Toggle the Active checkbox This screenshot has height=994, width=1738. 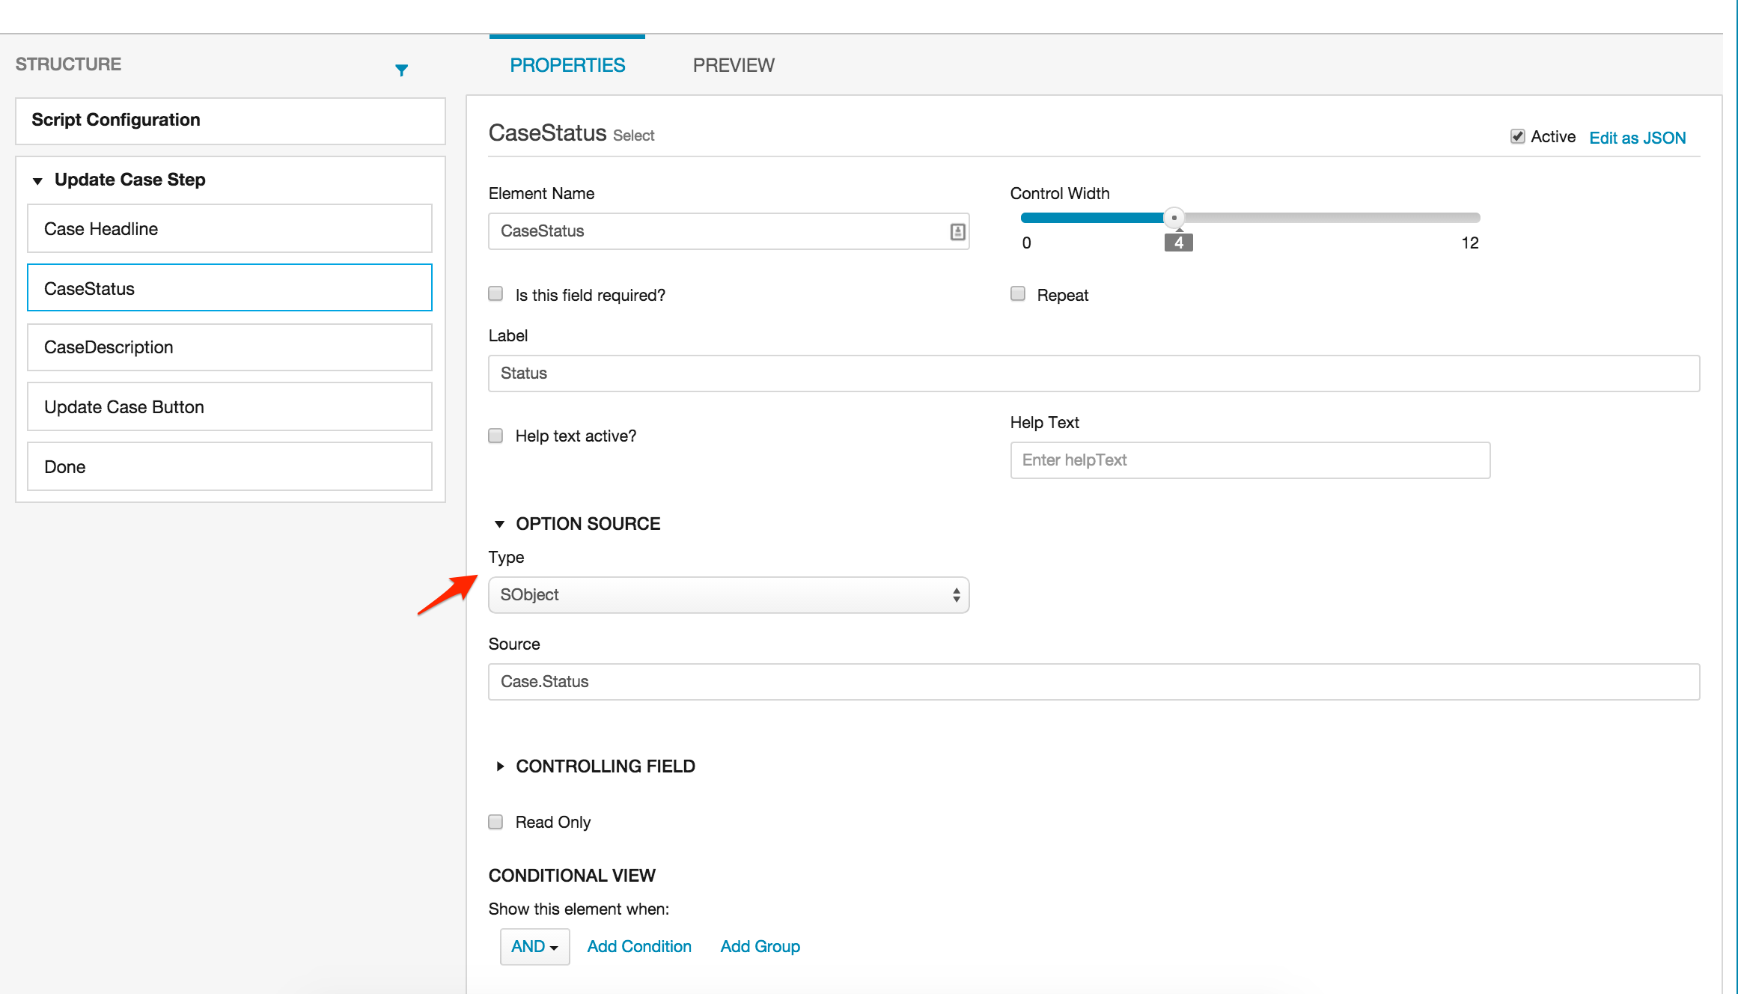[1517, 136]
